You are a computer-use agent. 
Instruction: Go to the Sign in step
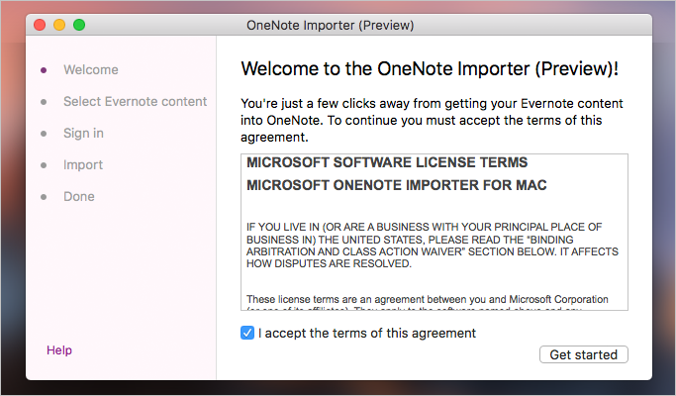[x=83, y=134]
